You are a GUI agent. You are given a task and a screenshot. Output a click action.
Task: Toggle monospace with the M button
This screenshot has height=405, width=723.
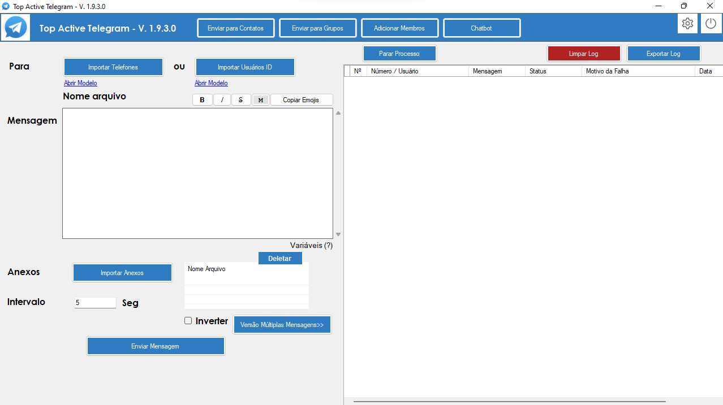260,100
